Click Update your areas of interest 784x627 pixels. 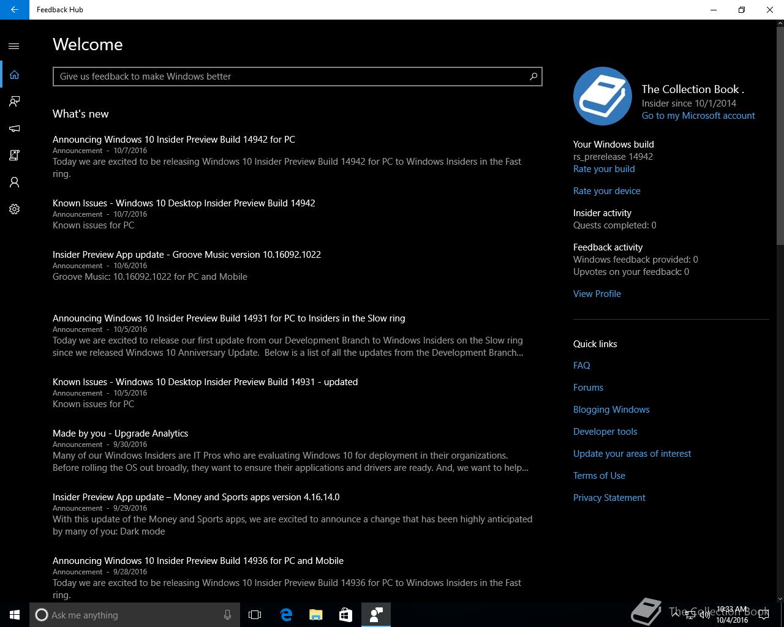click(632, 454)
